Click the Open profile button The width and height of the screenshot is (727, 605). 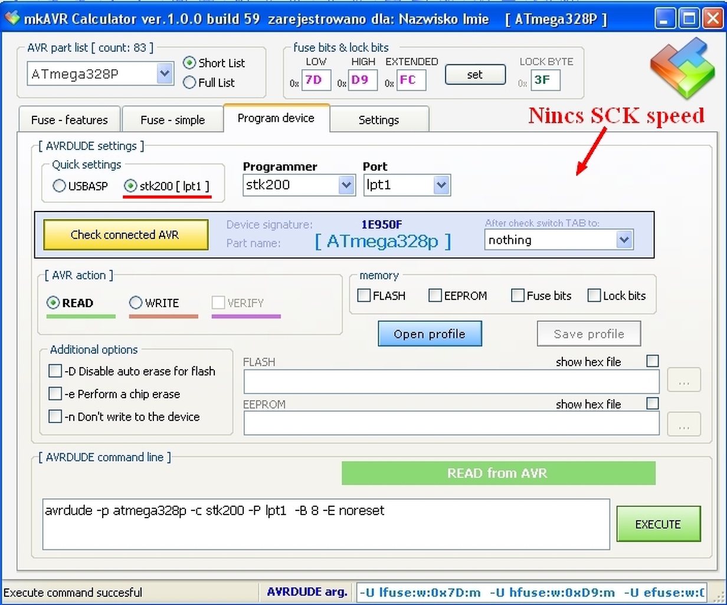tap(430, 334)
